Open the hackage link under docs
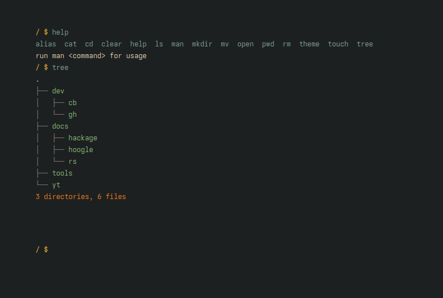This screenshot has height=298, width=443. [x=83, y=138]
